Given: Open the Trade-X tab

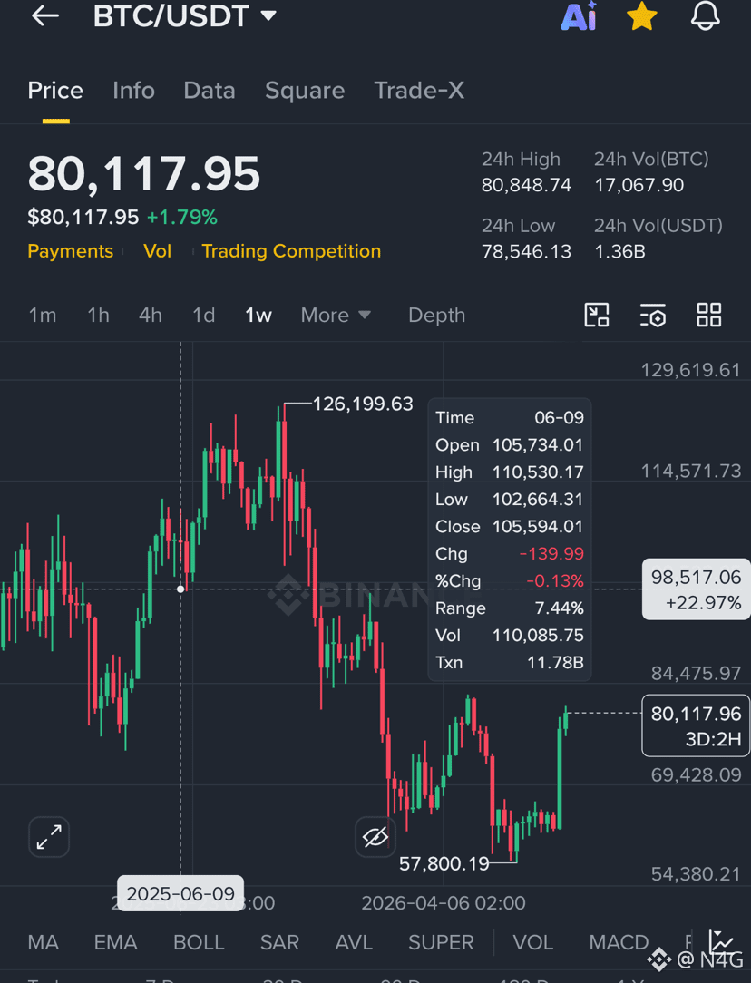Looking at the screenshot, I should pos(419,91).
